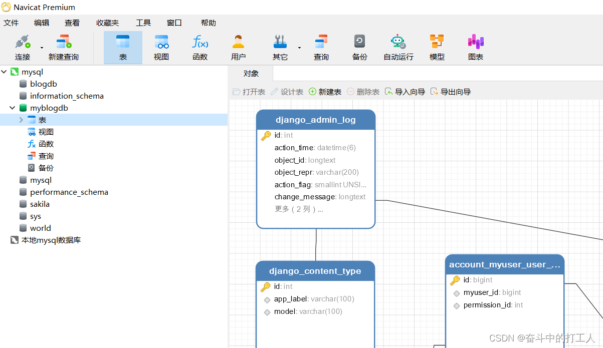Open the 函数 (Functions) panel
Screen dimensions: 603x348
[199, 47]
